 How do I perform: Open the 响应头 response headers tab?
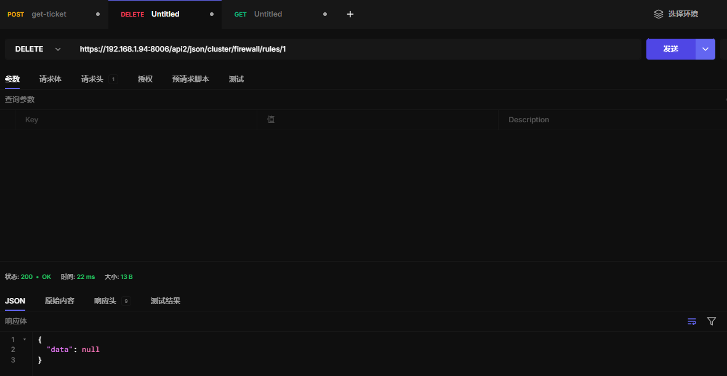tap(105, 301)
